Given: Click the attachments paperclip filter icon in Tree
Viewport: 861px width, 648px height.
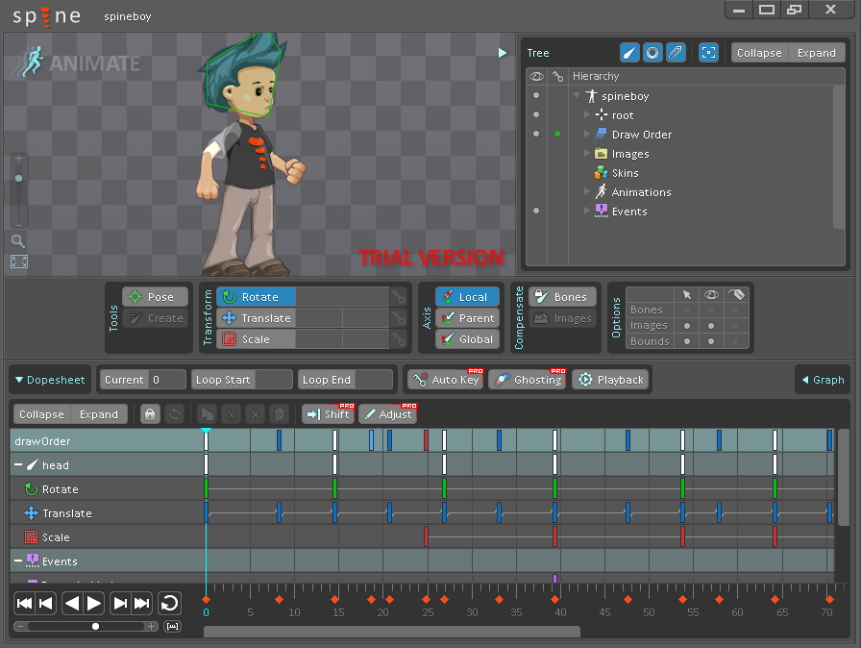Looking at the screenshot, I should pyautogui.click(x=676, y=53).
